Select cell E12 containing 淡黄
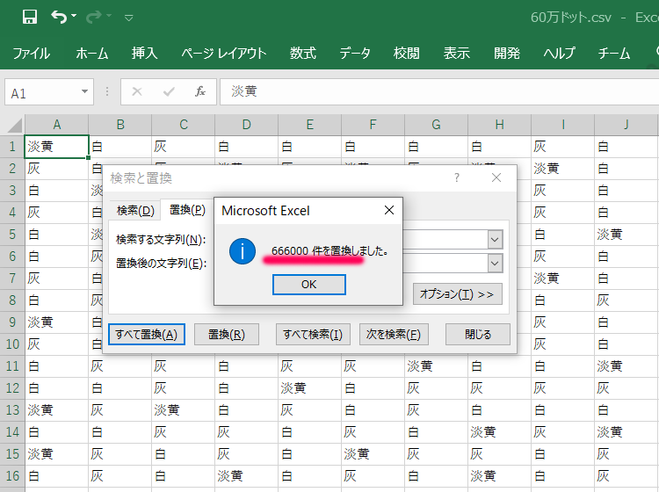Image resolution: width=659 pixels, height=492 pixels. point(310,387)
